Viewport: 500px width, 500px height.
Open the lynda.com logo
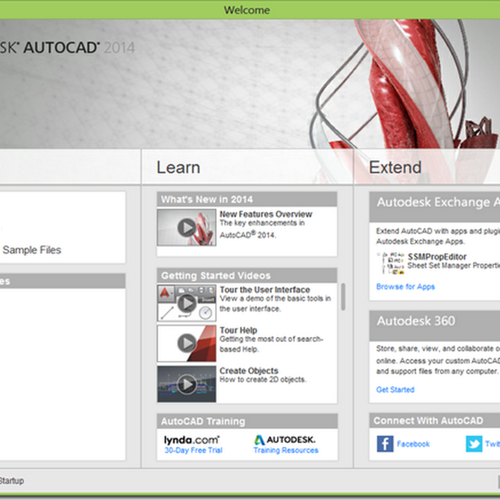[x=192, y=440]
